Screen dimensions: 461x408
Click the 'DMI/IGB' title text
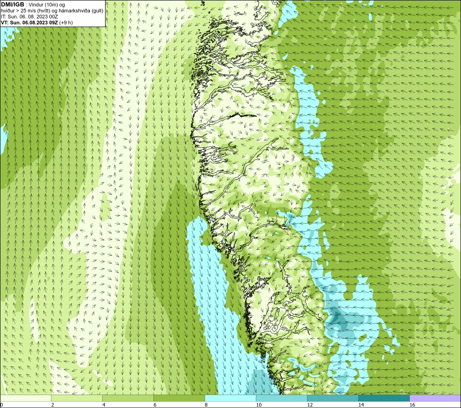pyautogui.click(x=12, y=5)
